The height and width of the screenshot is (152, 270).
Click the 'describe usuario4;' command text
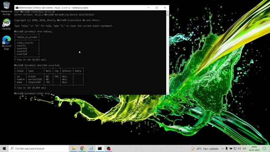coord(49,65)
